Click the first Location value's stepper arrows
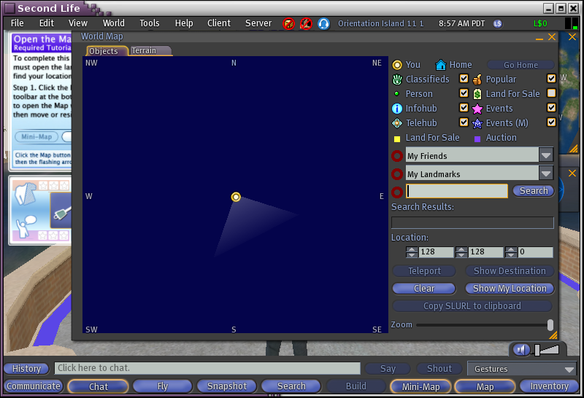584x398 pixels. pos(412,251)
